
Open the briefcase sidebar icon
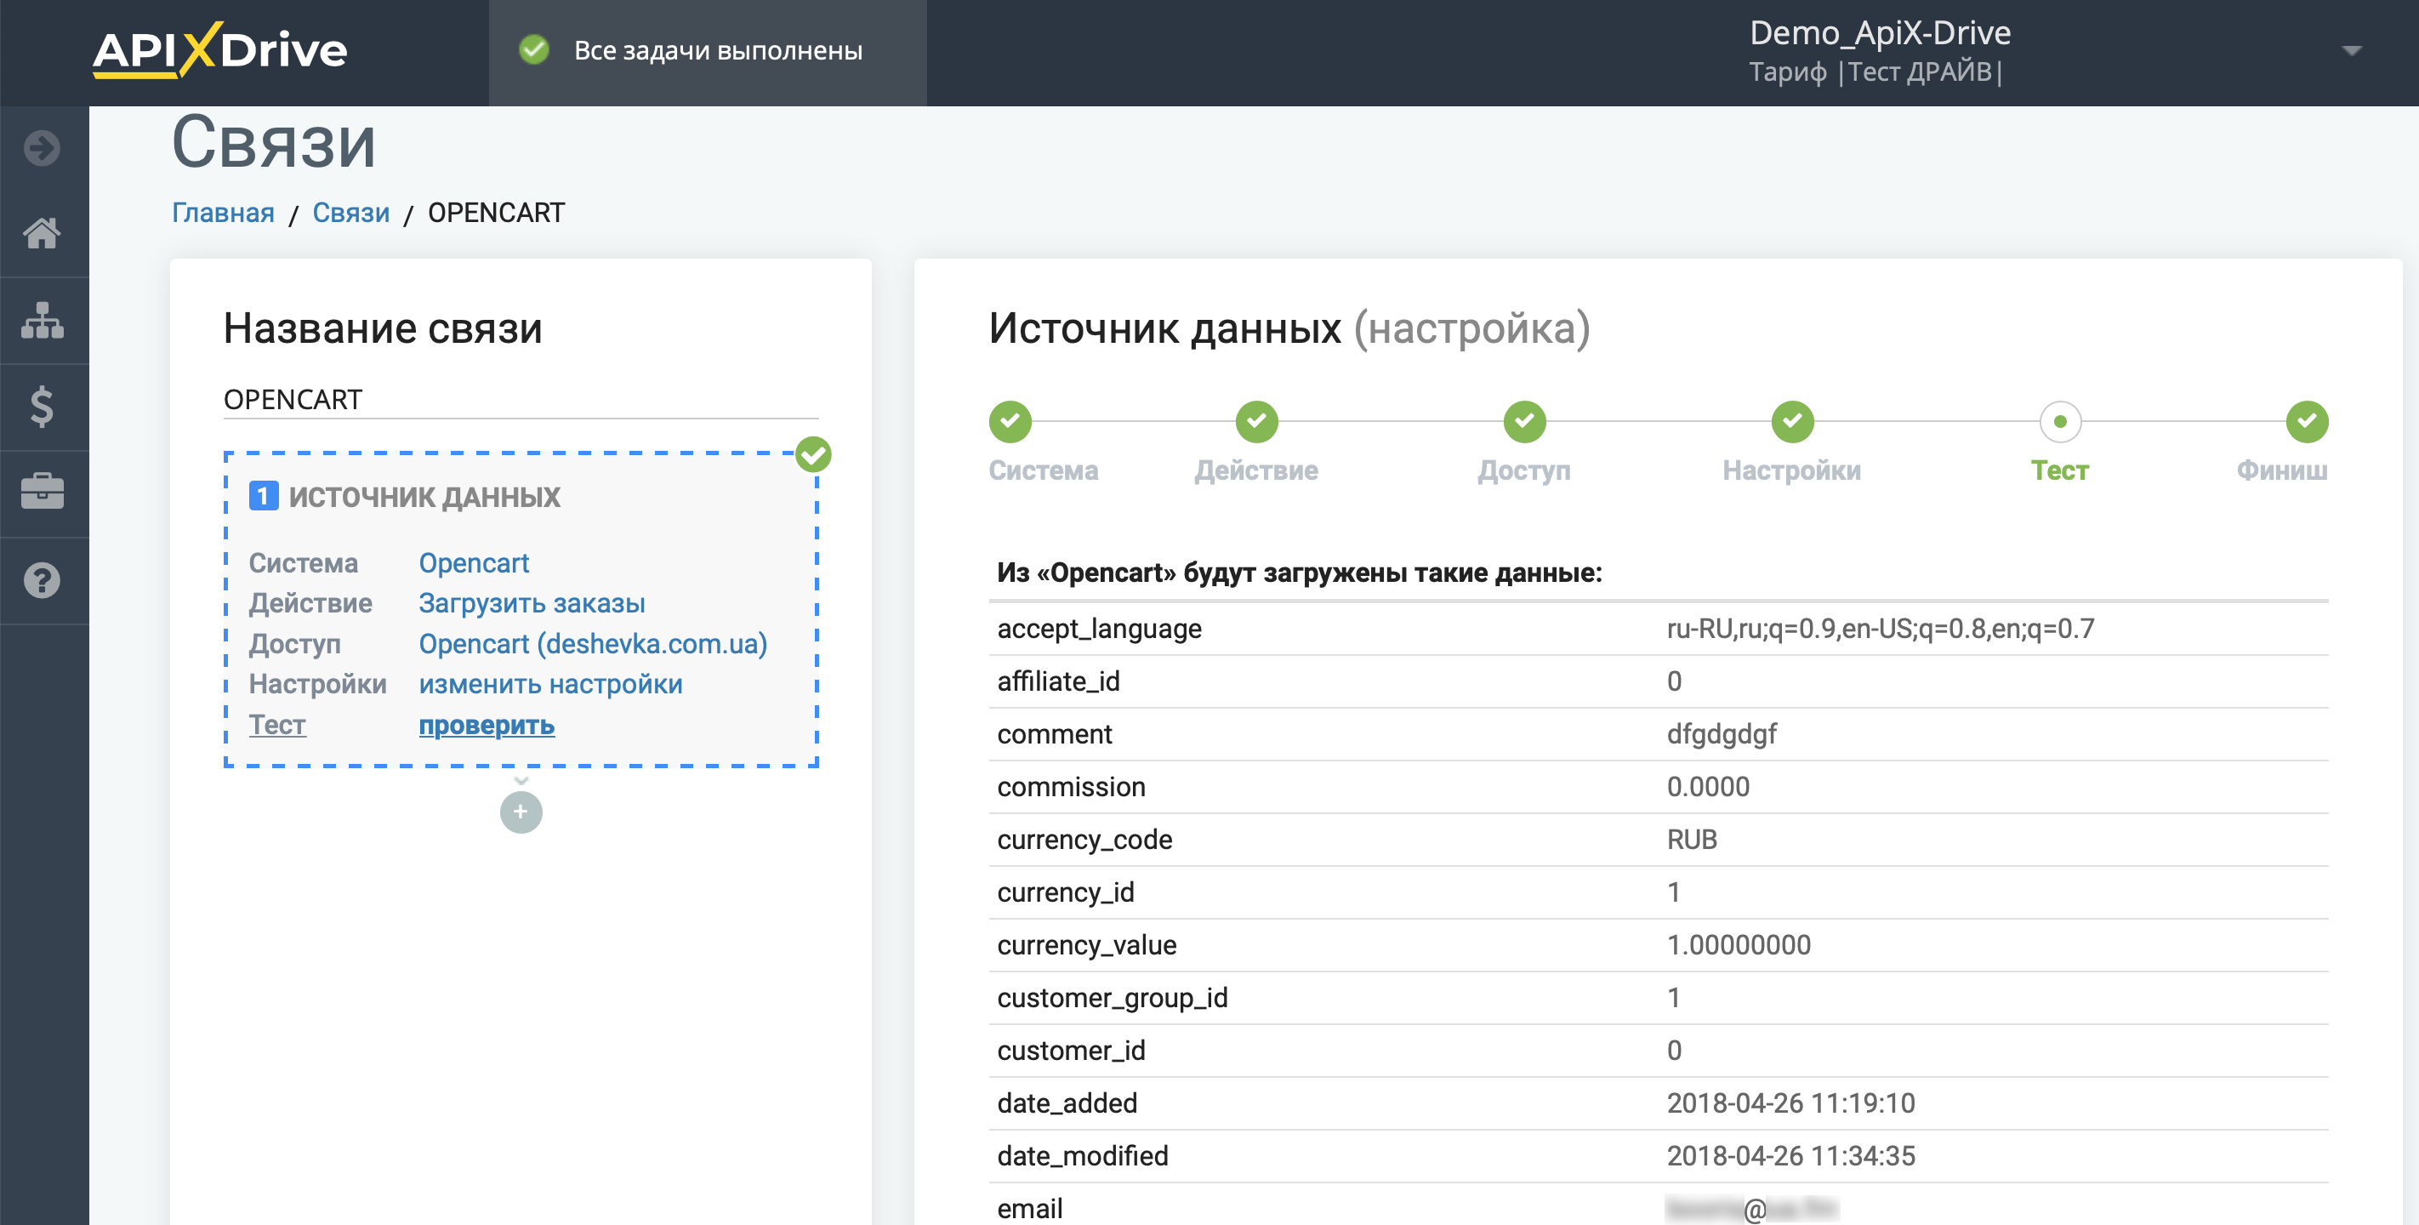[x=43, y=492]
